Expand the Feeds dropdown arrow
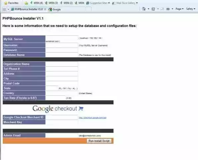198x160 pixels. [158, 9]
